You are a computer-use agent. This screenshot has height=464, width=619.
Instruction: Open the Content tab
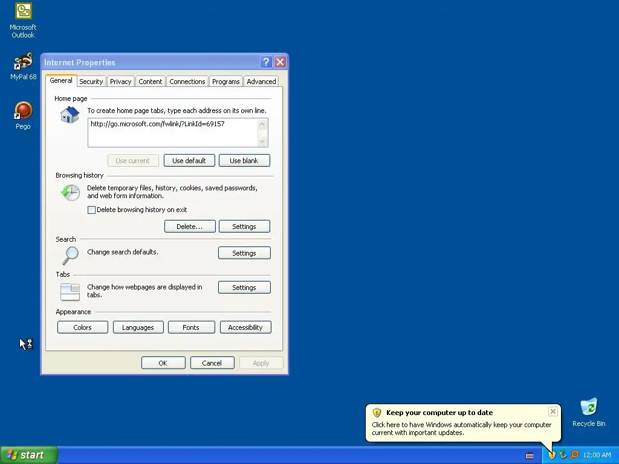click(150, 82)
